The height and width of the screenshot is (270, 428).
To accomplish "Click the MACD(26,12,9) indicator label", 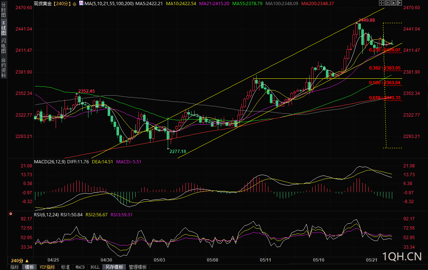I will (x=50, y=161).
